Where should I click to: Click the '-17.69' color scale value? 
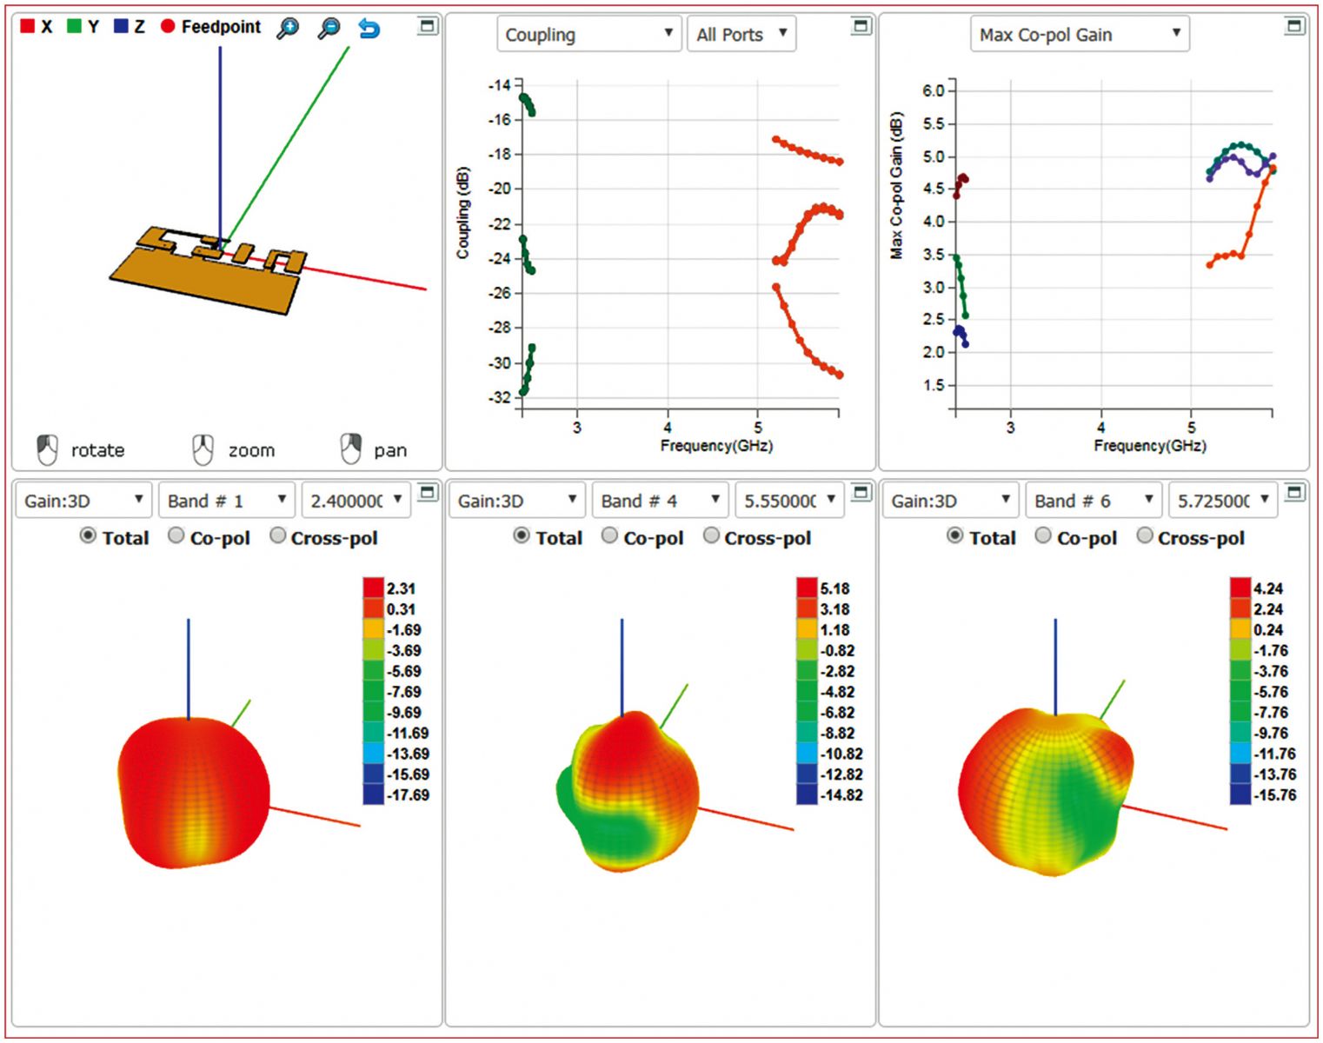pyautogui.click(x=407, y=794)
